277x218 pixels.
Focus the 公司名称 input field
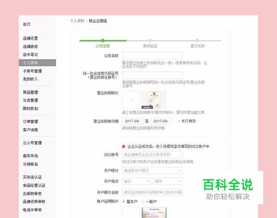tap(152, 56)
